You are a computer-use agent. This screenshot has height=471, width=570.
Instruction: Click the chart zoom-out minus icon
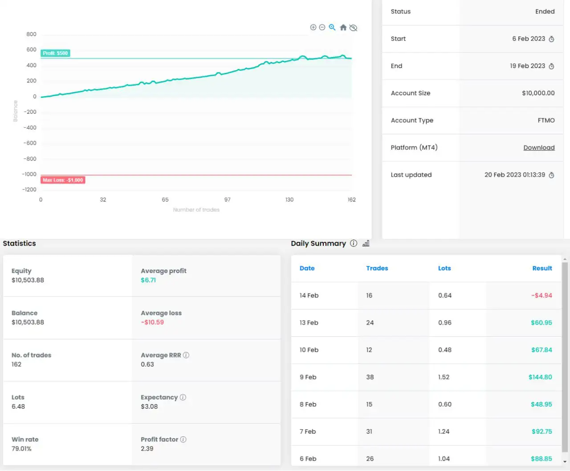(322, 28)
